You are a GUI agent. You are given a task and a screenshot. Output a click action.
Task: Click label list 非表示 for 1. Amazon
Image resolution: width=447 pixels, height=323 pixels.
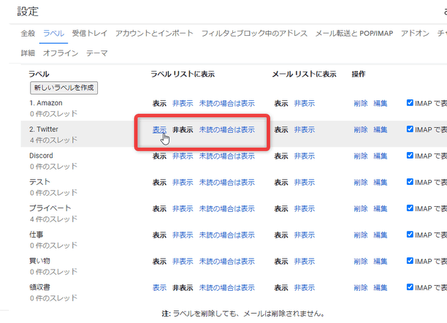coord(183,103)
